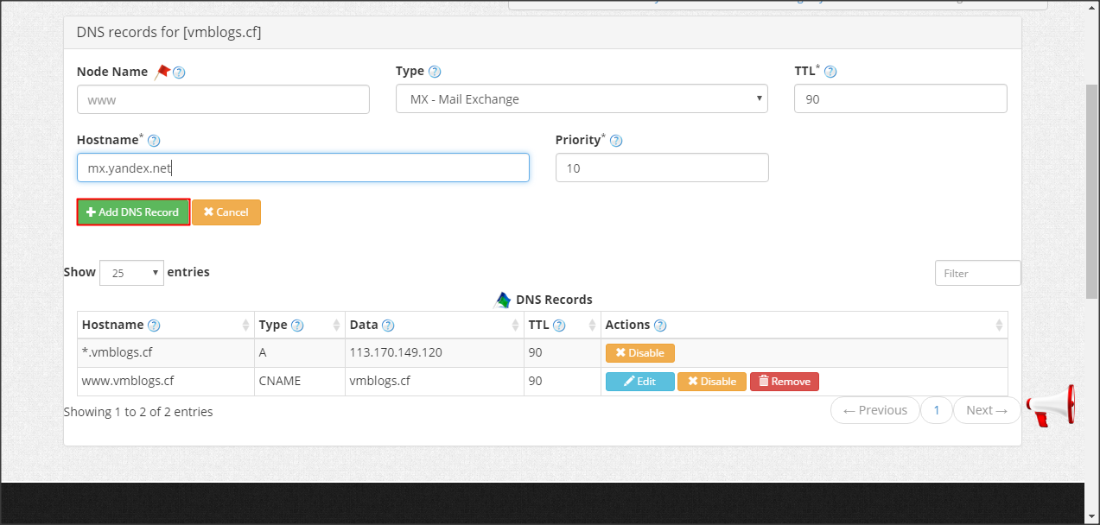Click the help icon beside Node Name

point(180,73)
